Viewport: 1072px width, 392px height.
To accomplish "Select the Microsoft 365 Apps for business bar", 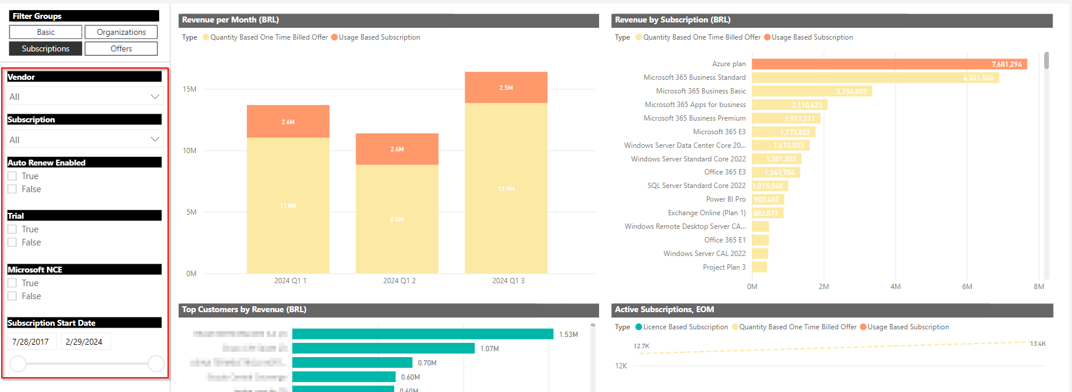I will (790, 105).
